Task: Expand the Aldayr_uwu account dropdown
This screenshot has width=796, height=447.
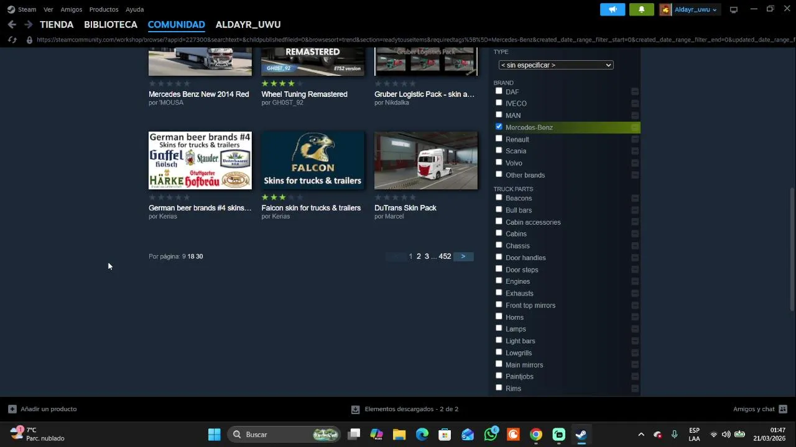Action: pyautogui.click(x=715, y=10)
